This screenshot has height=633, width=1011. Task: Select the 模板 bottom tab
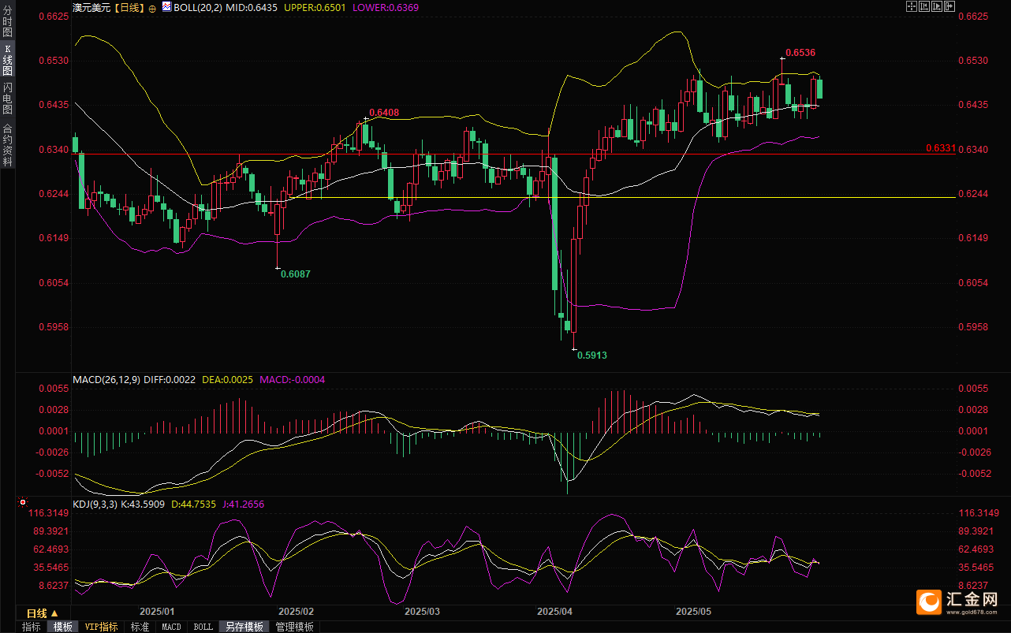pyautogui.click(x=63, y=627)
